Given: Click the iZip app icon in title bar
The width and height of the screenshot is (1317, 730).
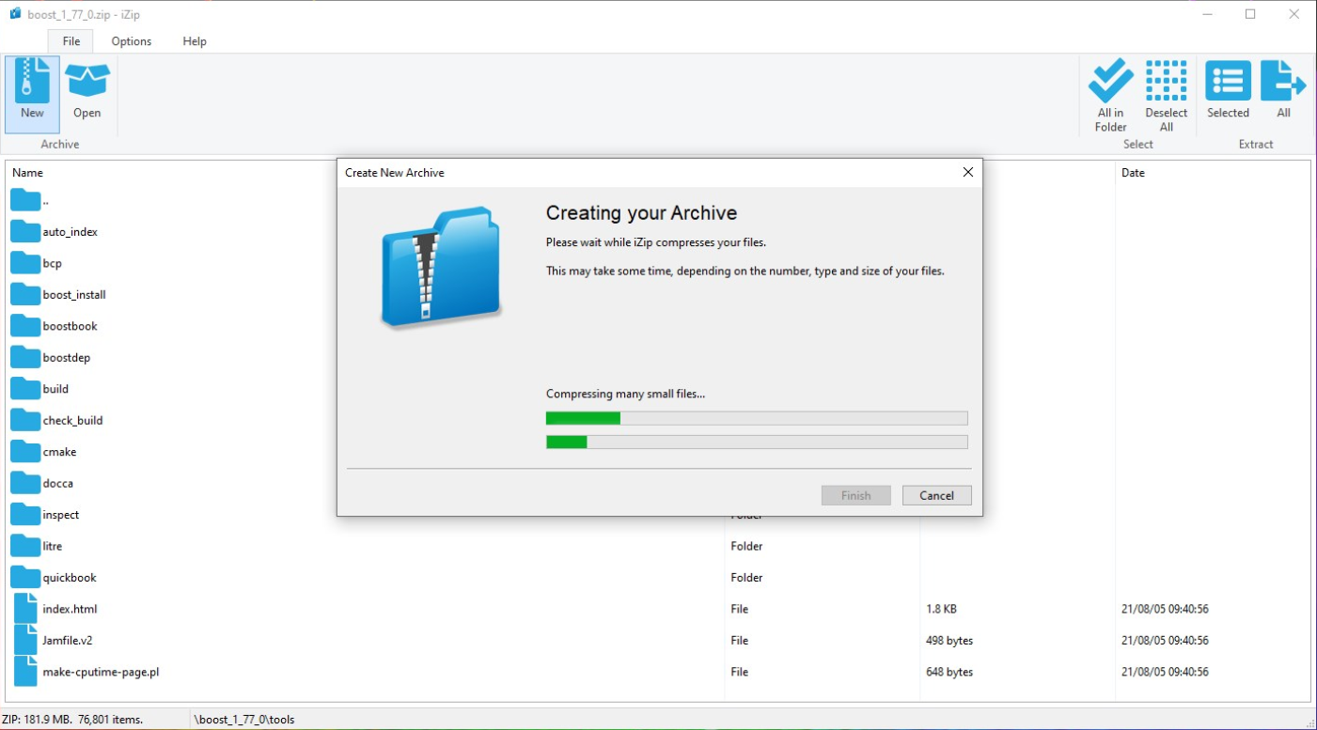Looking at the screenshot, I should coord(15,14).
